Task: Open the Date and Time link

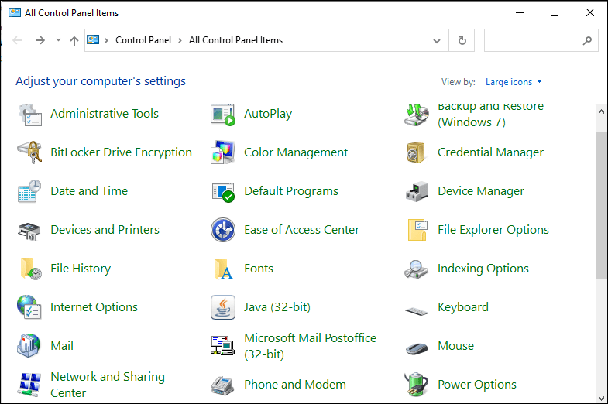Action: coord(89,191)
